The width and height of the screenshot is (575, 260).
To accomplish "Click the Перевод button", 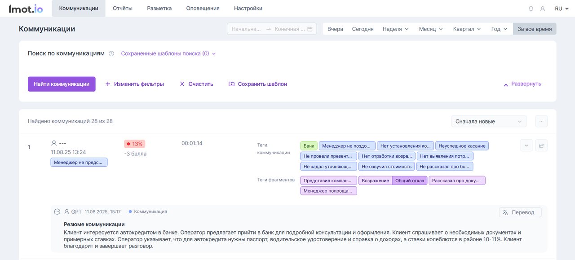I will click(520, 212).
